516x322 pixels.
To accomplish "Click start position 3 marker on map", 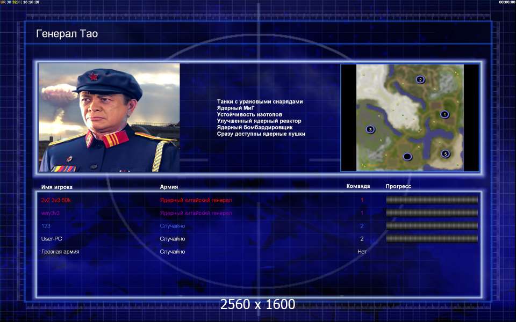I will 370,129.
